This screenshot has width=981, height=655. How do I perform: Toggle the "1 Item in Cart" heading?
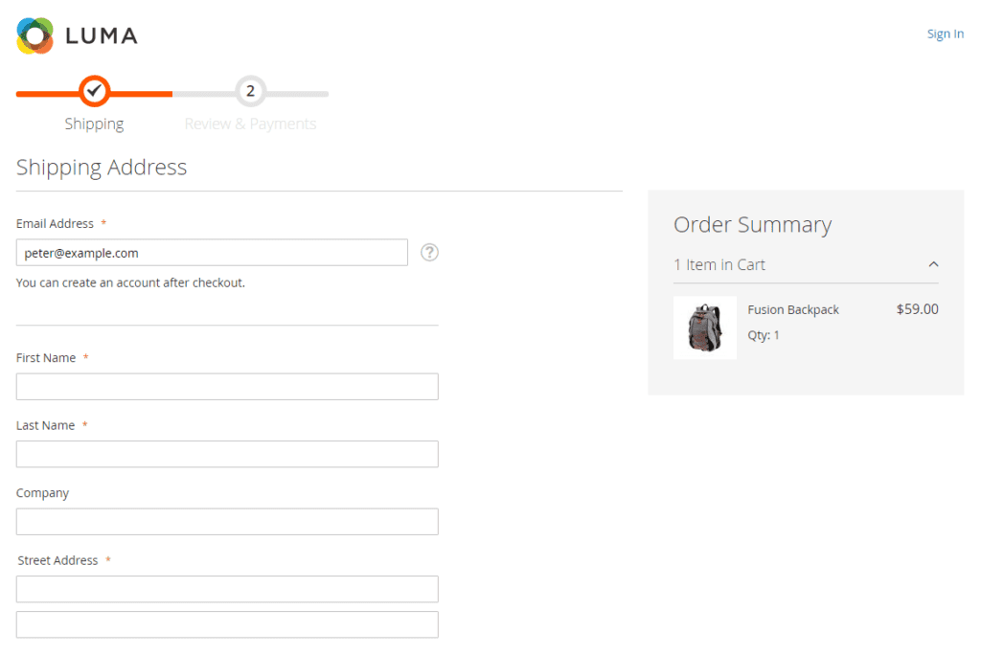(x=719, y=265)
